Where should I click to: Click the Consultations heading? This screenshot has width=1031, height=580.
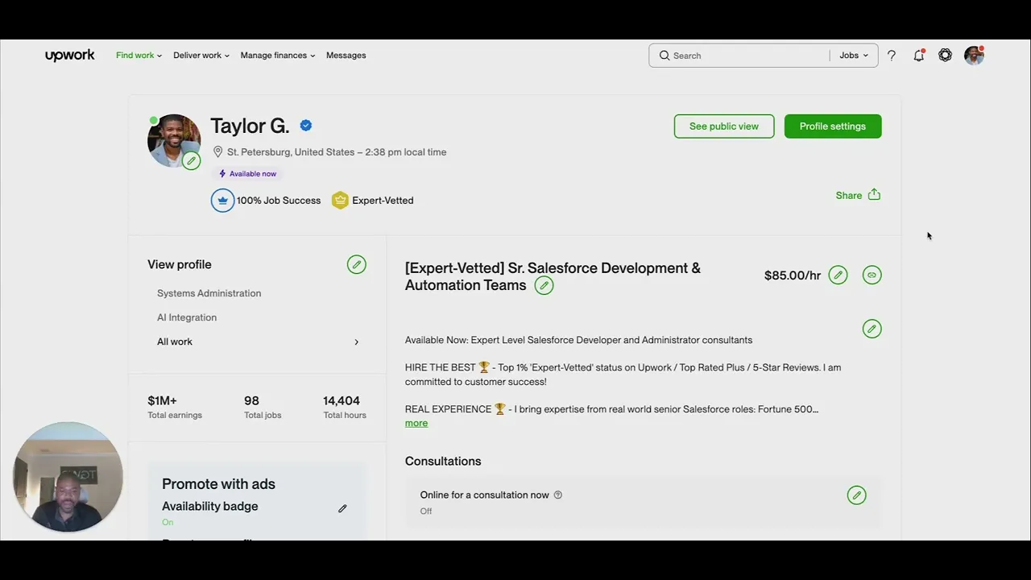pos(443,462)
